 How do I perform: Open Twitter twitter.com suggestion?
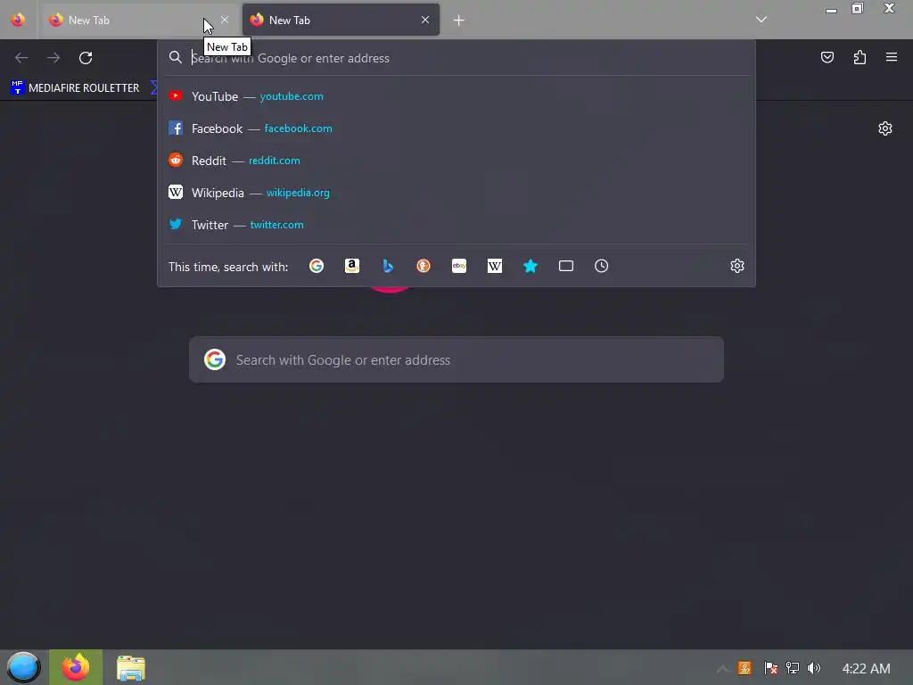[x=456, y=224]
